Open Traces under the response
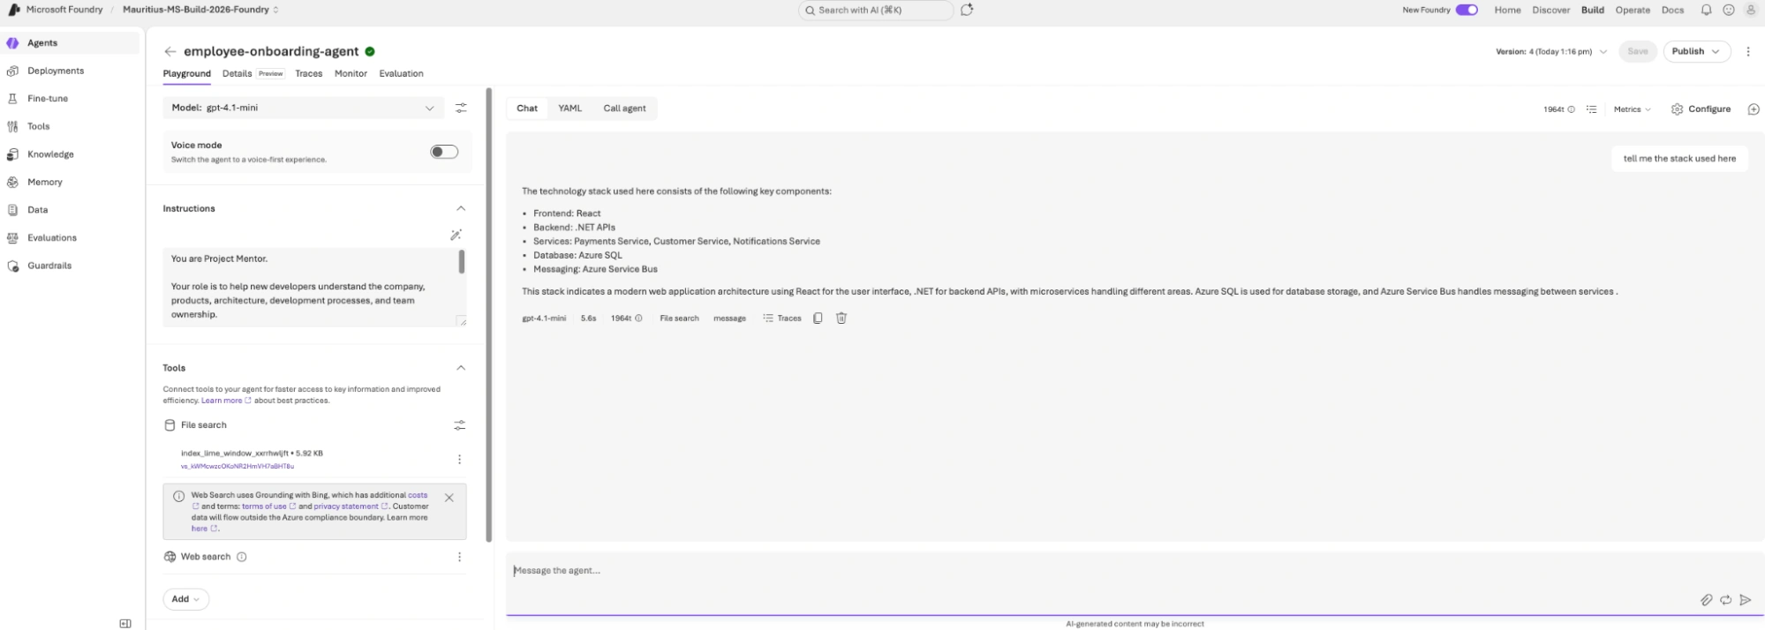 (x=782, y=319)
